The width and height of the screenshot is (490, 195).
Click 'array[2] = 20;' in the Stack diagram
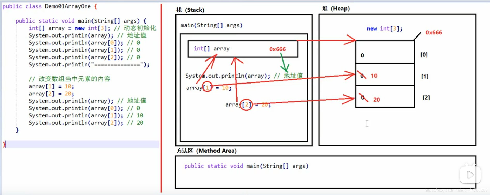pyautogui.click(x=248, y=104)
